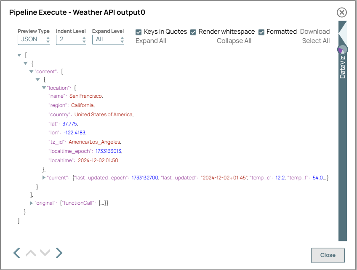357x270 pixels.
Task: Expand the original node triangle
Action: (x=31, y=203)
